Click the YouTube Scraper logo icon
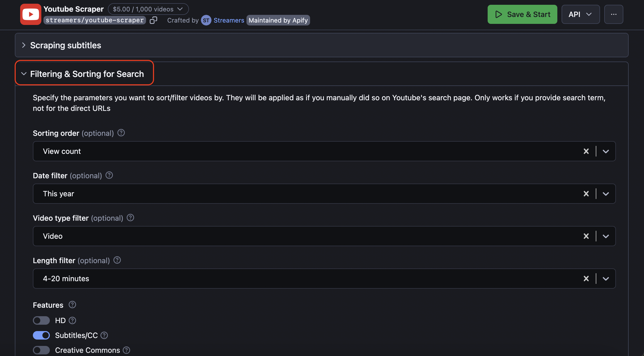Viewport: 644px width, 356px height. 30,14
